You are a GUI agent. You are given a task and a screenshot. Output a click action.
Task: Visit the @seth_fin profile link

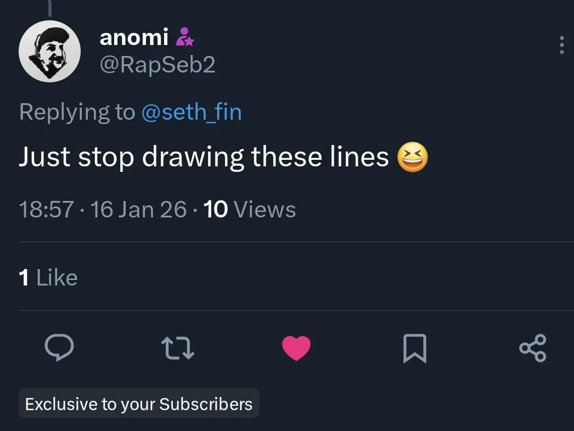[191, 112]
